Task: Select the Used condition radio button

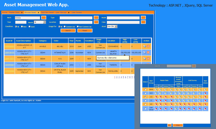Action: click(x=29, y=27)
